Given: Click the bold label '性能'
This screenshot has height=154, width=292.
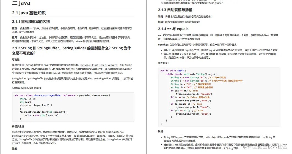Looking at the screenshot, I should click(x=15, y=148).
